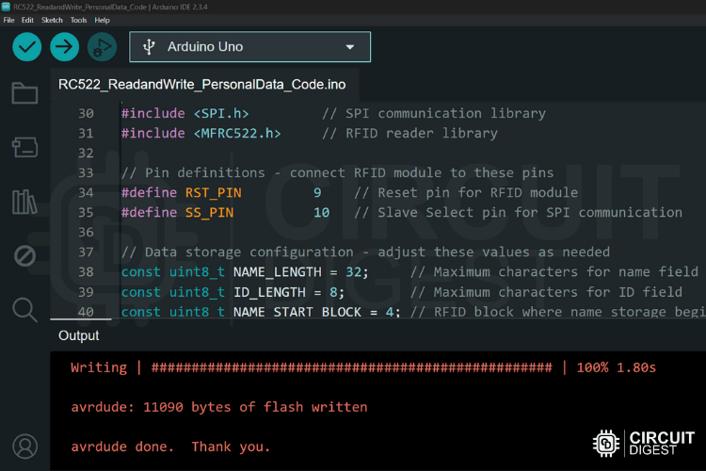Screen dimensions: 706x471
Task: Open the Edit menu
Action: tap(27, 20)
